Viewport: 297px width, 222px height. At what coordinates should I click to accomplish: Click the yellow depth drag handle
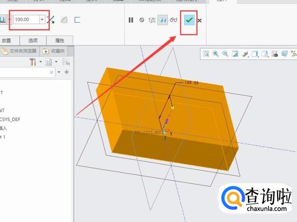pos(172,108)
